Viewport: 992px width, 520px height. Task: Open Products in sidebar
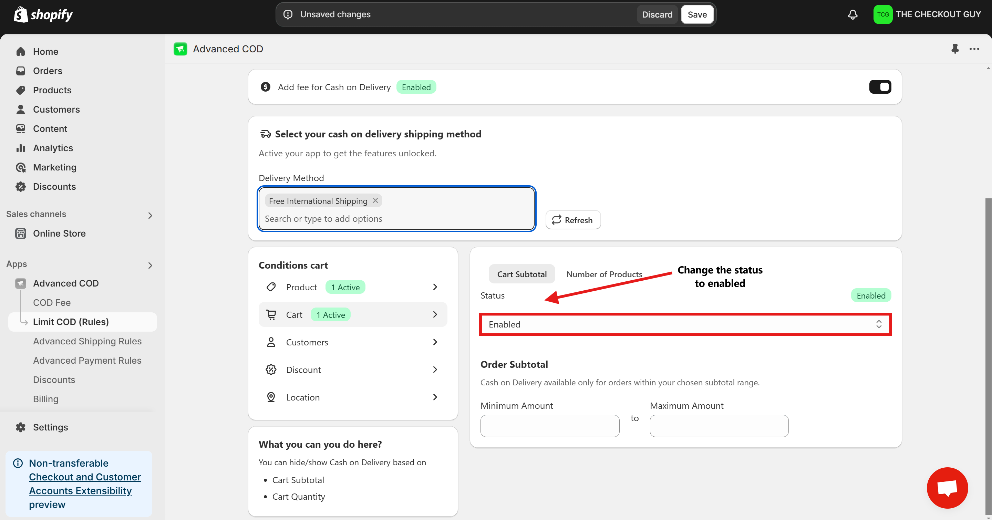(x=52, y=90)
